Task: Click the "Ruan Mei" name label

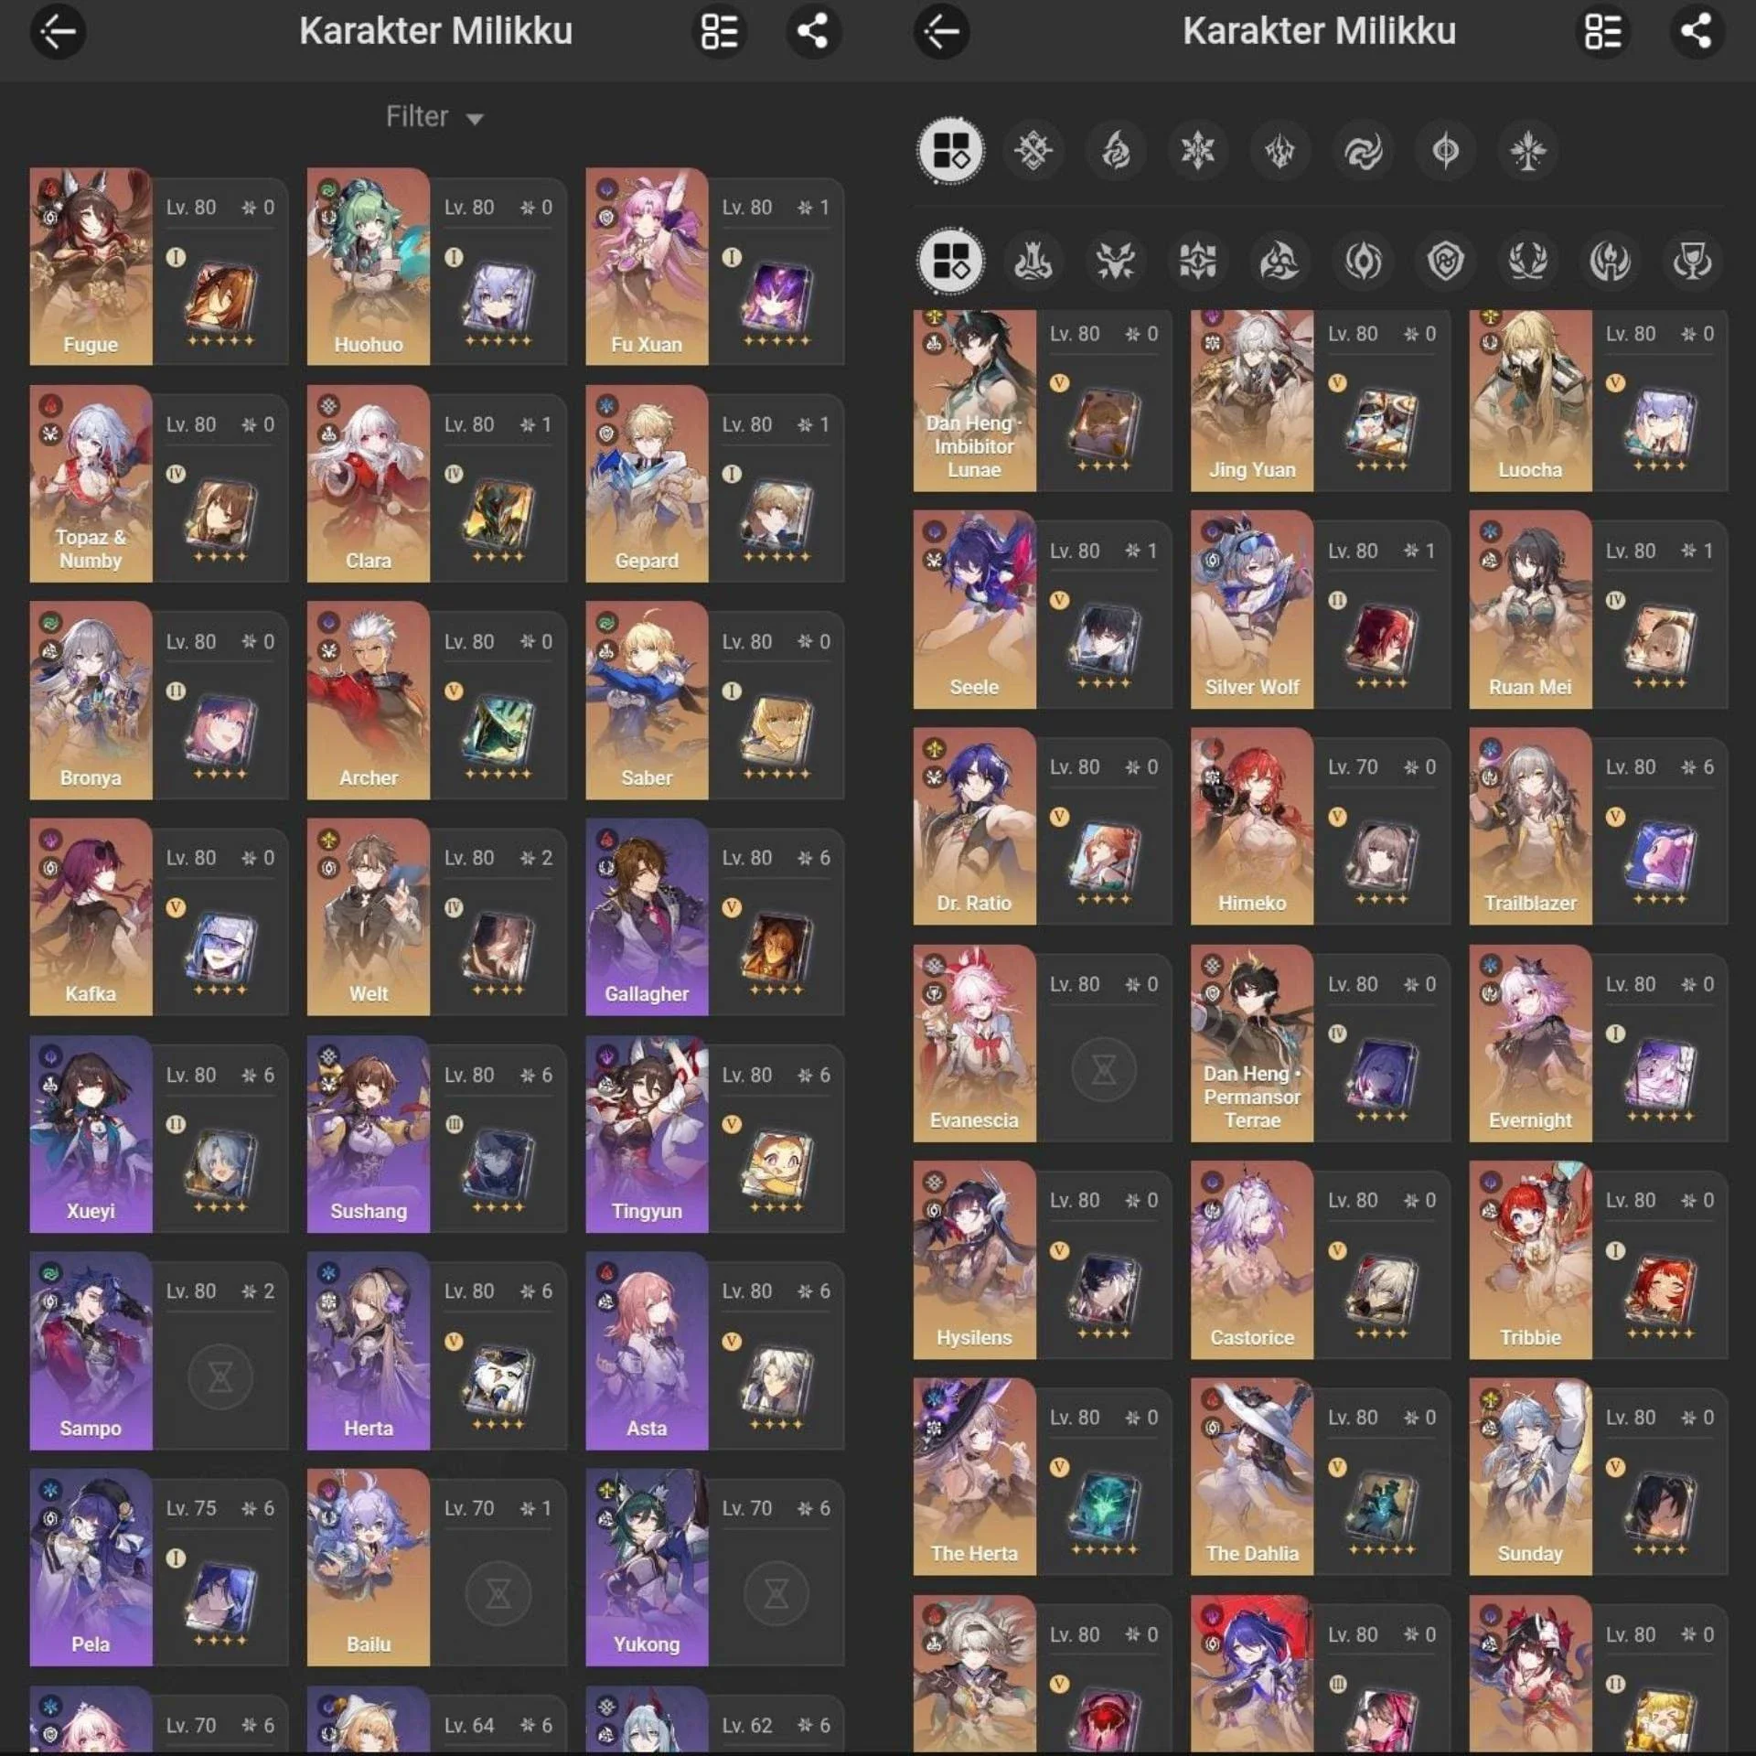Action: [1530, 687]
